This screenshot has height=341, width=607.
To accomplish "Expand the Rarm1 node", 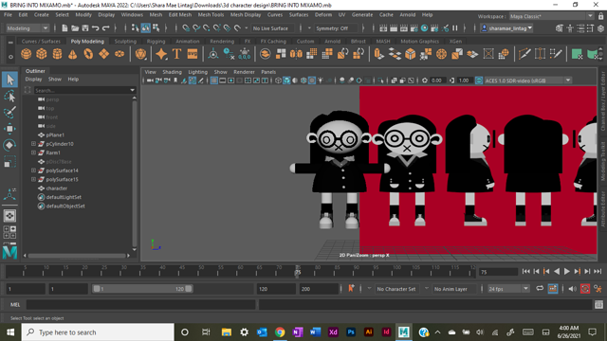I will click(34, 153).
